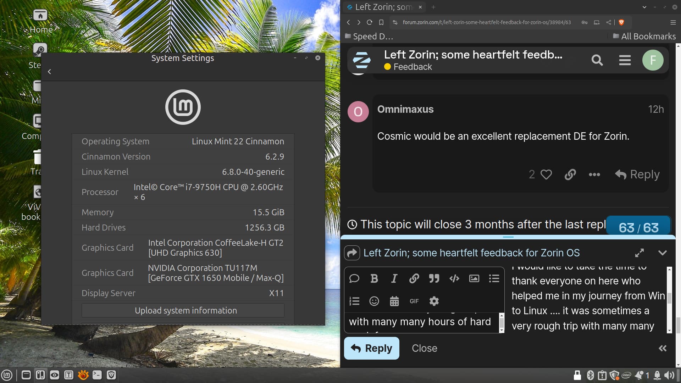Go forward in browser history

359,22
